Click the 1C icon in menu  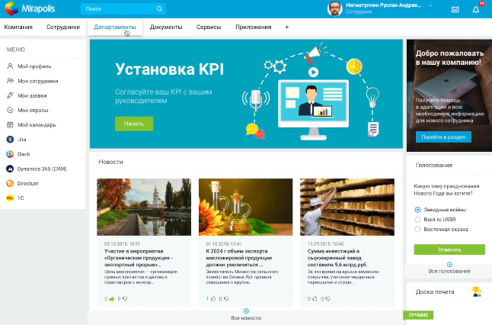point(10,198)
